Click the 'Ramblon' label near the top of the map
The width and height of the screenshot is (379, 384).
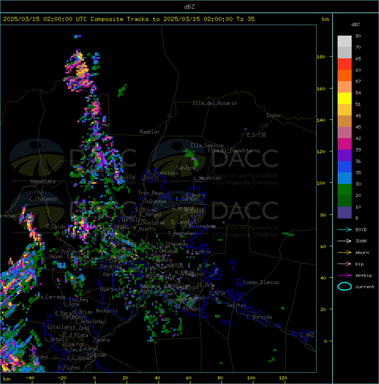tap(149, 132)
